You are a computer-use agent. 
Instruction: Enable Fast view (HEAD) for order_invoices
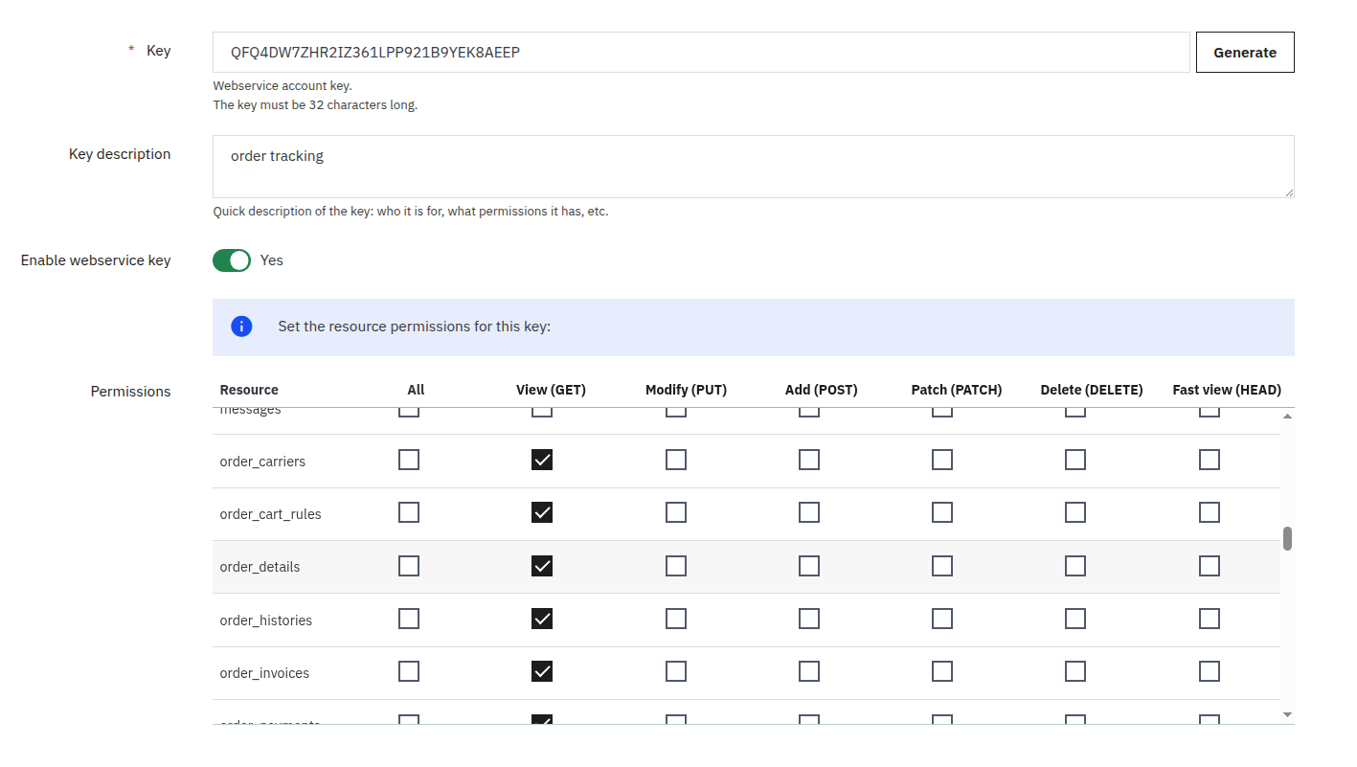pyautogui.click(x=1210, y=671)
